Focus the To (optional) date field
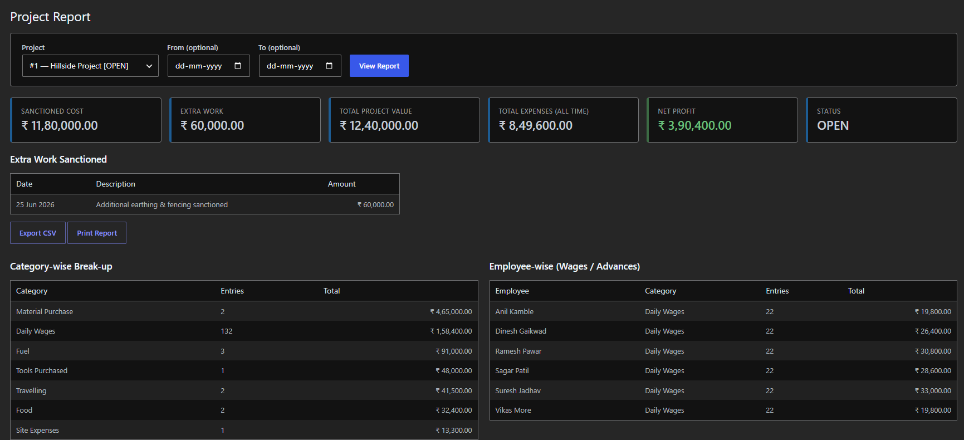 point(300,66)
